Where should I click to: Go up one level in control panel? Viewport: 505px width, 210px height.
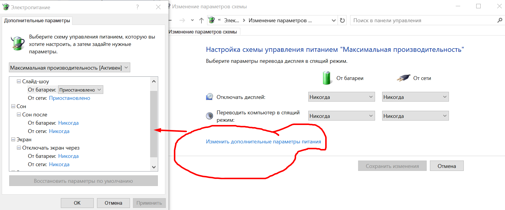coord(201,20)
